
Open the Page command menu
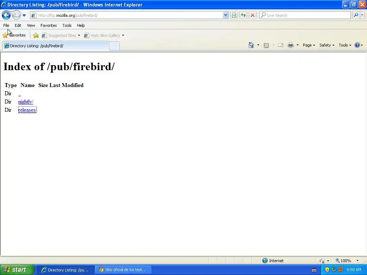(x=309, y=45)
